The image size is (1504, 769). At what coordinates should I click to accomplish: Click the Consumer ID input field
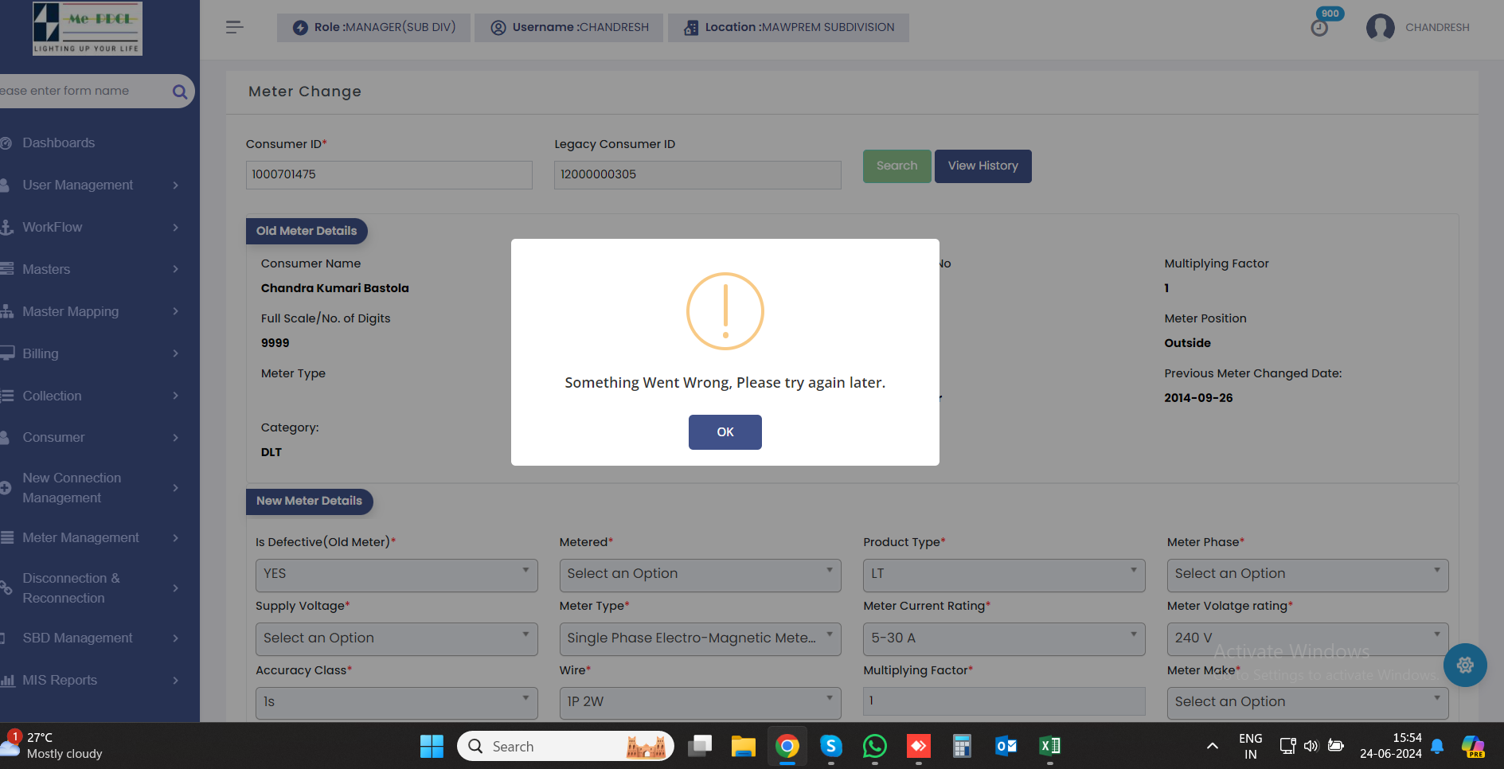(x=389, y=175)
